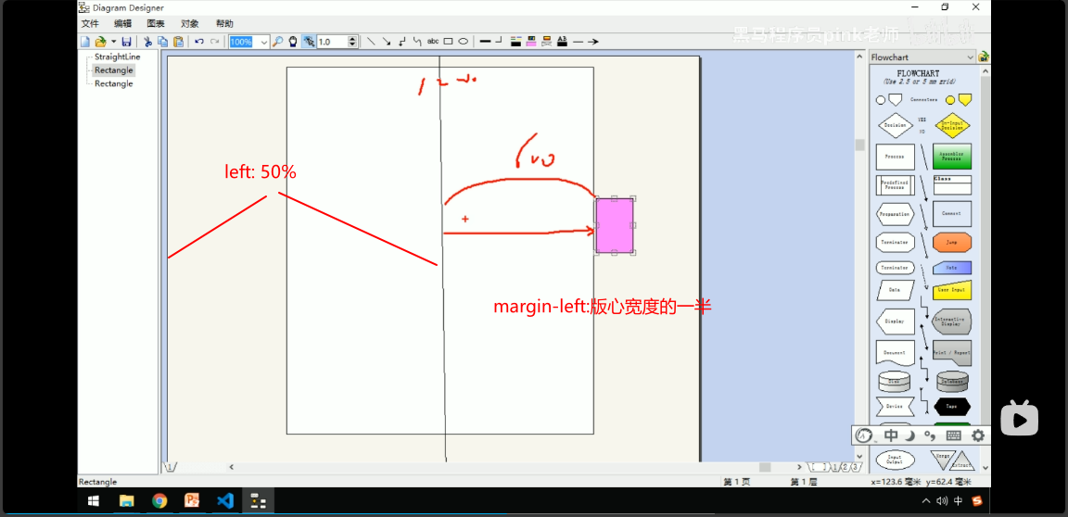Open the Flowchart template dropdown
Image resolution: width=1068 pixels, height=517 pixels.
[x=971, y=57]
